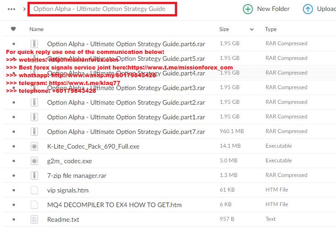Click 14.1 MB size of K-Lite codec
Viewport: 336px width, 251px height.
click(x=230, y=146)
